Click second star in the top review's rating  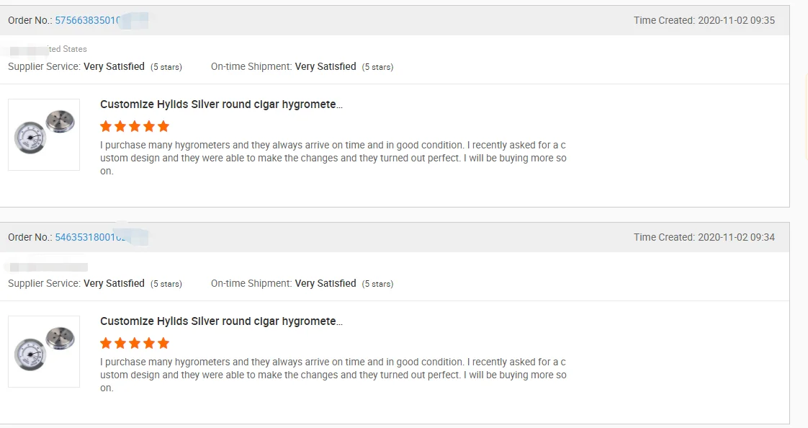tap(120, 127)
